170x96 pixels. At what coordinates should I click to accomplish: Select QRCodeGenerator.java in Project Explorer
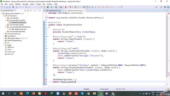pyautogui.click(x=19, y=29)
